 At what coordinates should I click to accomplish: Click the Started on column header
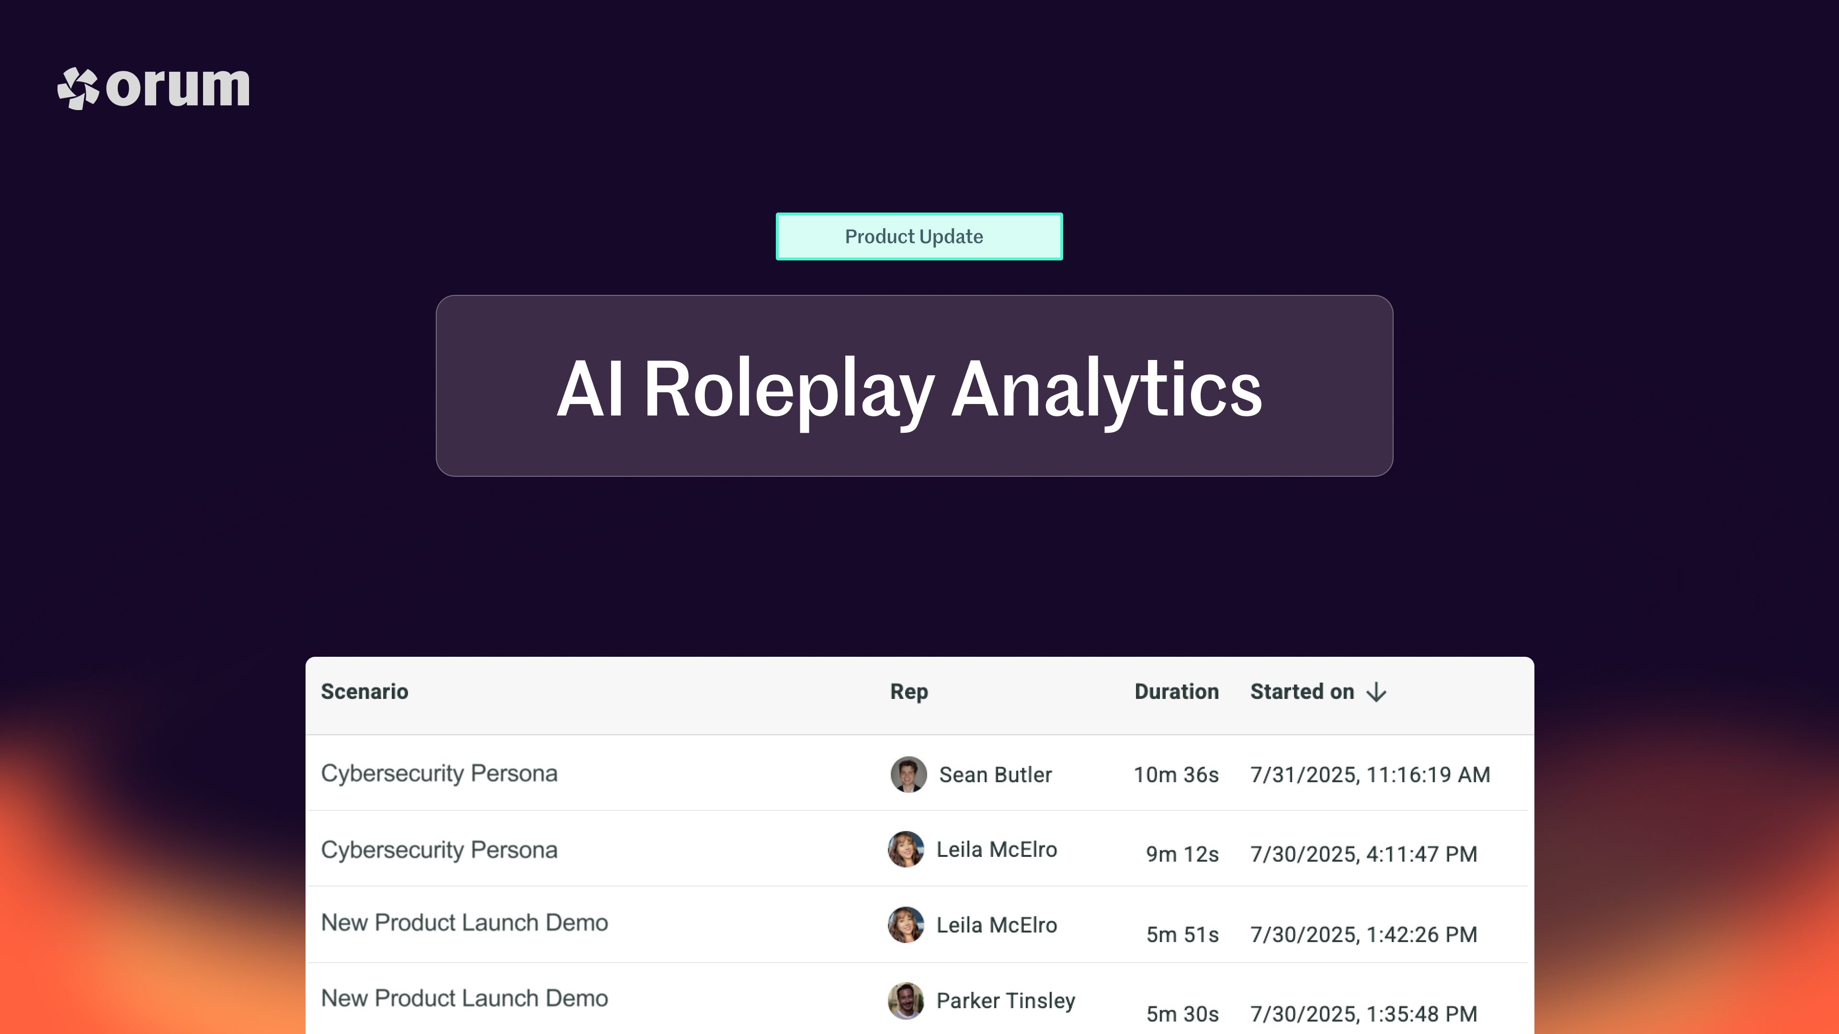tap(1302, 691)
